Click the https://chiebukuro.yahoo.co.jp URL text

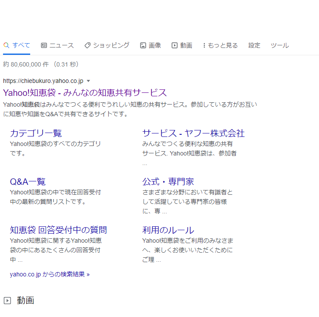pyautogui.click(x=43, y=81)
